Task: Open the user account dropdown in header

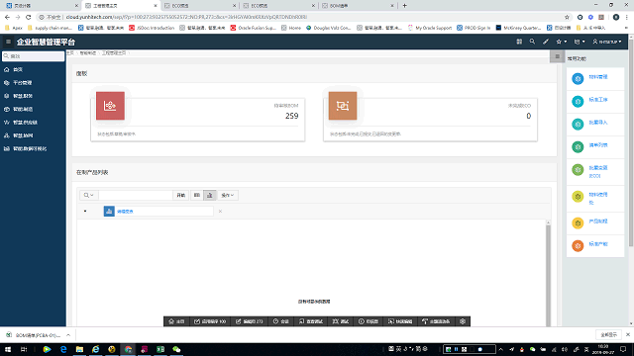Action: coord(607,42)
